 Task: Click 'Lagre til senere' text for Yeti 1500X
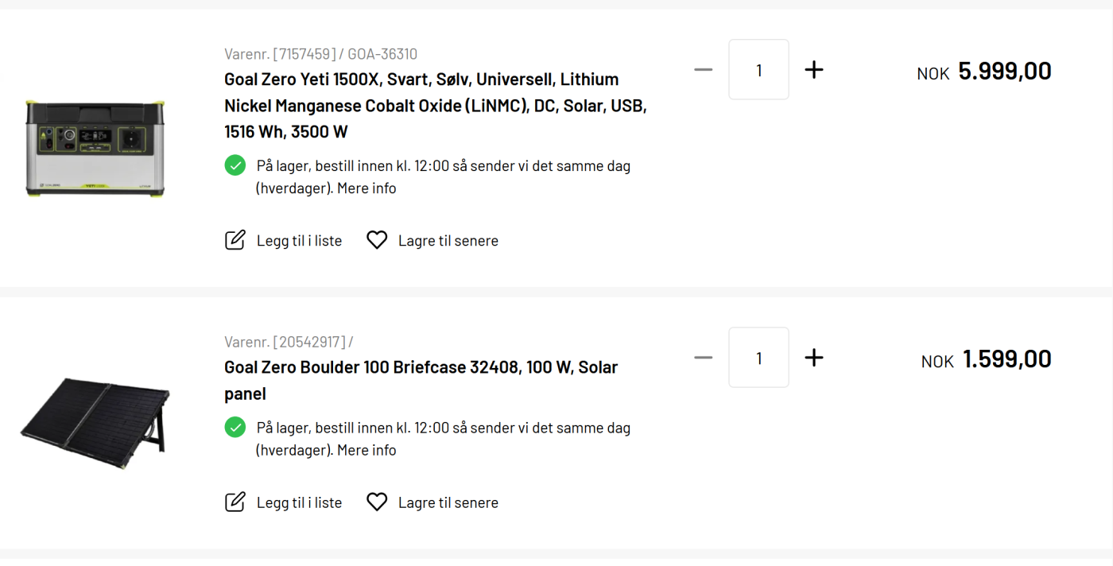[x=448, y=241]
